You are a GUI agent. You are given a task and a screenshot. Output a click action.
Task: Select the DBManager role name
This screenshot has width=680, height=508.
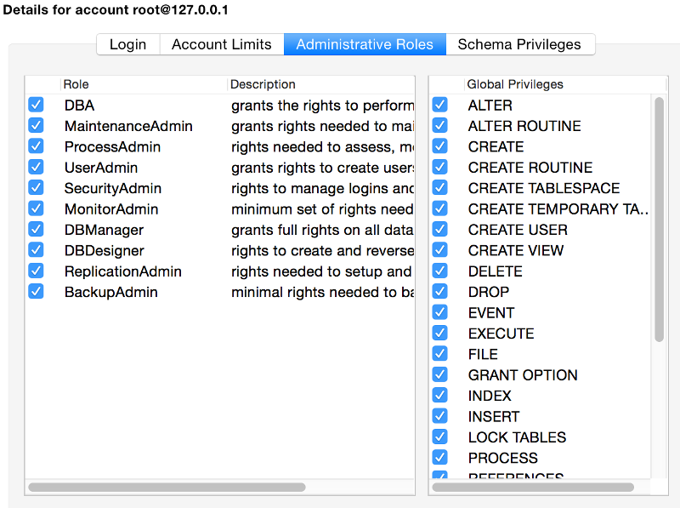(104, 230)
